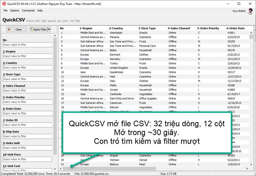This screenshot has width=256, height=176.
Task: Click the status bar Completed total rows text
Action: (x=35, y=174)
